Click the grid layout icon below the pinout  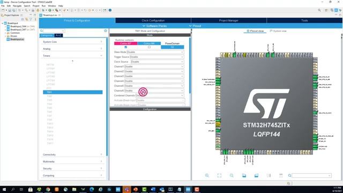point(281,175)
